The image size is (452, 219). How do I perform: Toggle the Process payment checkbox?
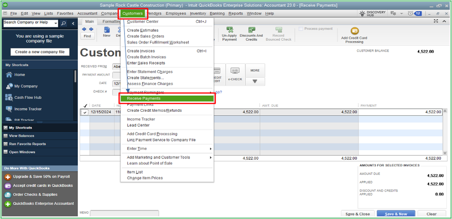[x=301, y=29]
